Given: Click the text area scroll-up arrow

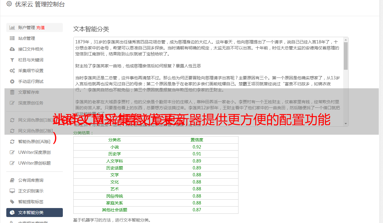Looking at the screenshot, I should pyautogui.click(x=346, y=40).
